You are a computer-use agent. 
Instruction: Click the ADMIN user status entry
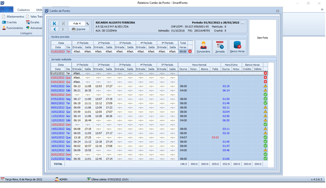(61, 179)
